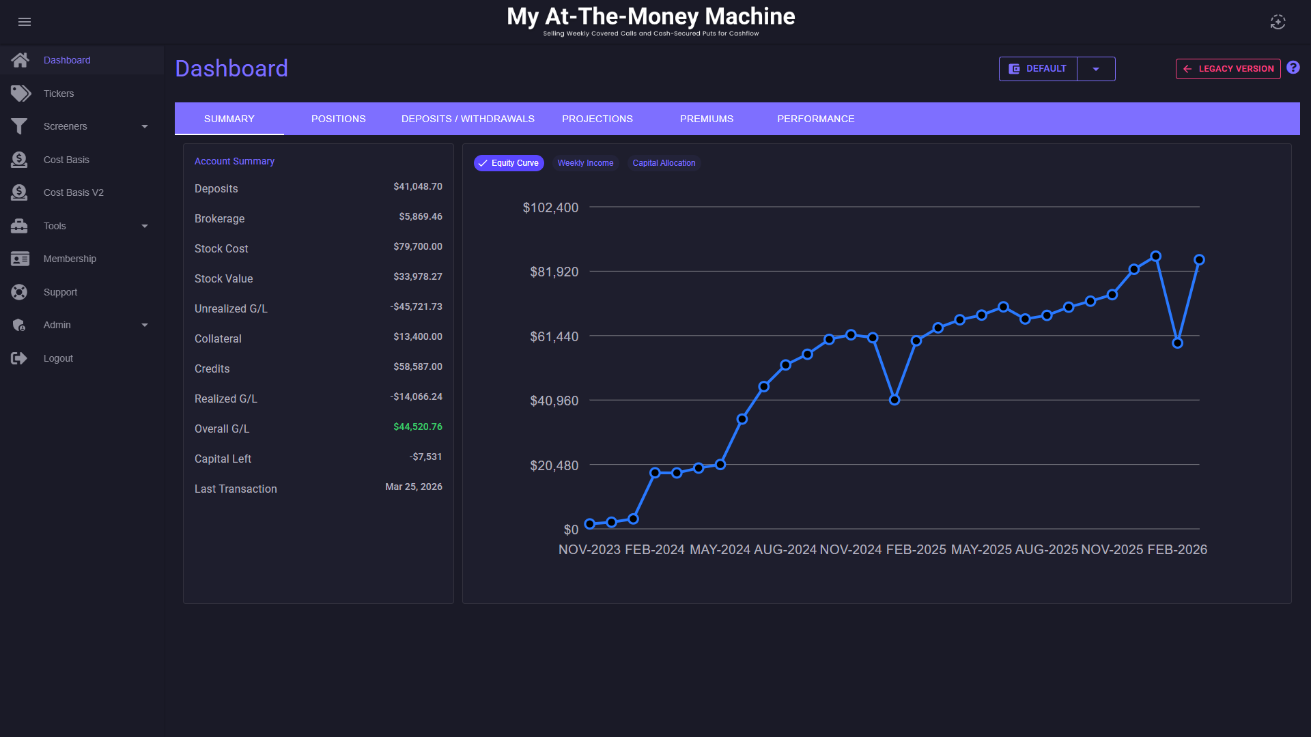Click the Screeners funnel icon
Screen dimensions: 1311x737
click(19, 126)
